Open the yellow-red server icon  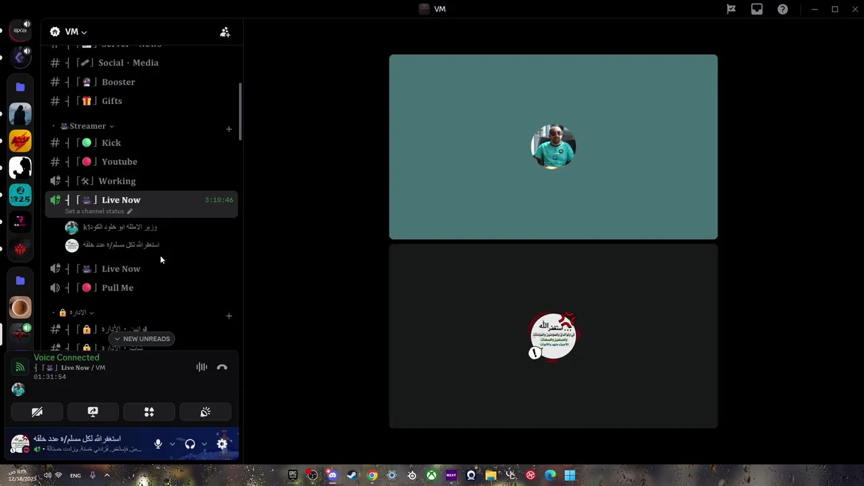click(x=20, y=141)
